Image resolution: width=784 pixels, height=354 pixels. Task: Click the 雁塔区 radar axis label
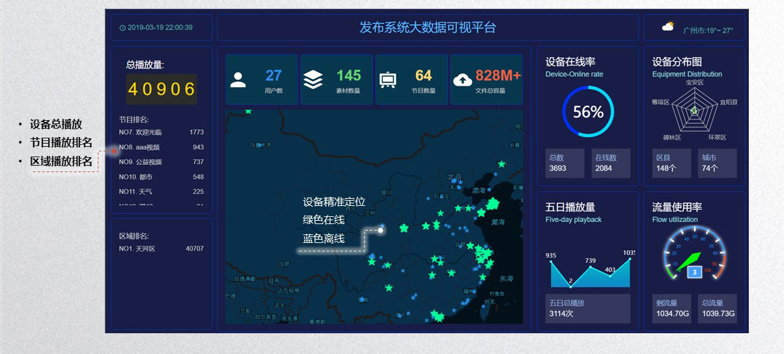tap(660, 102)
